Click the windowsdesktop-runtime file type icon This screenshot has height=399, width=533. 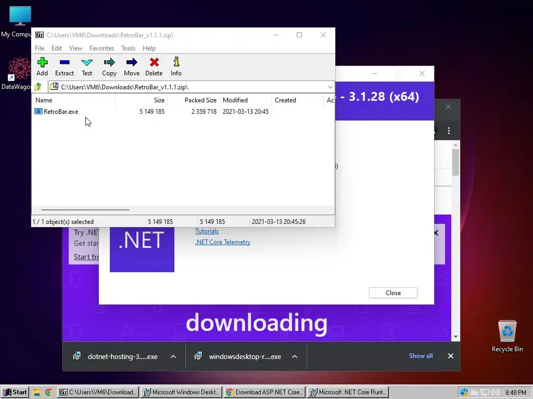[x=198, y=356]
